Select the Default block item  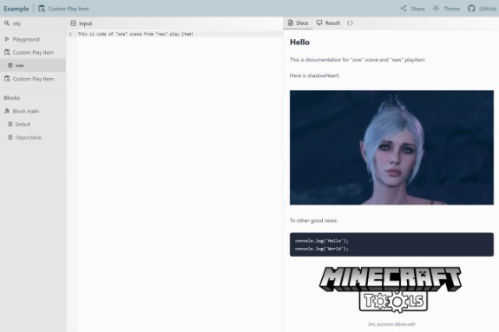pyautogui.click(x=33, y=124)
